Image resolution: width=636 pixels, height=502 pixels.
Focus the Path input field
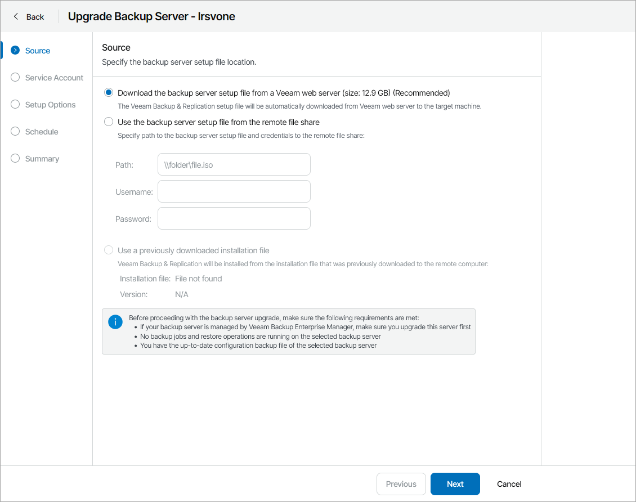coord(234,165)
